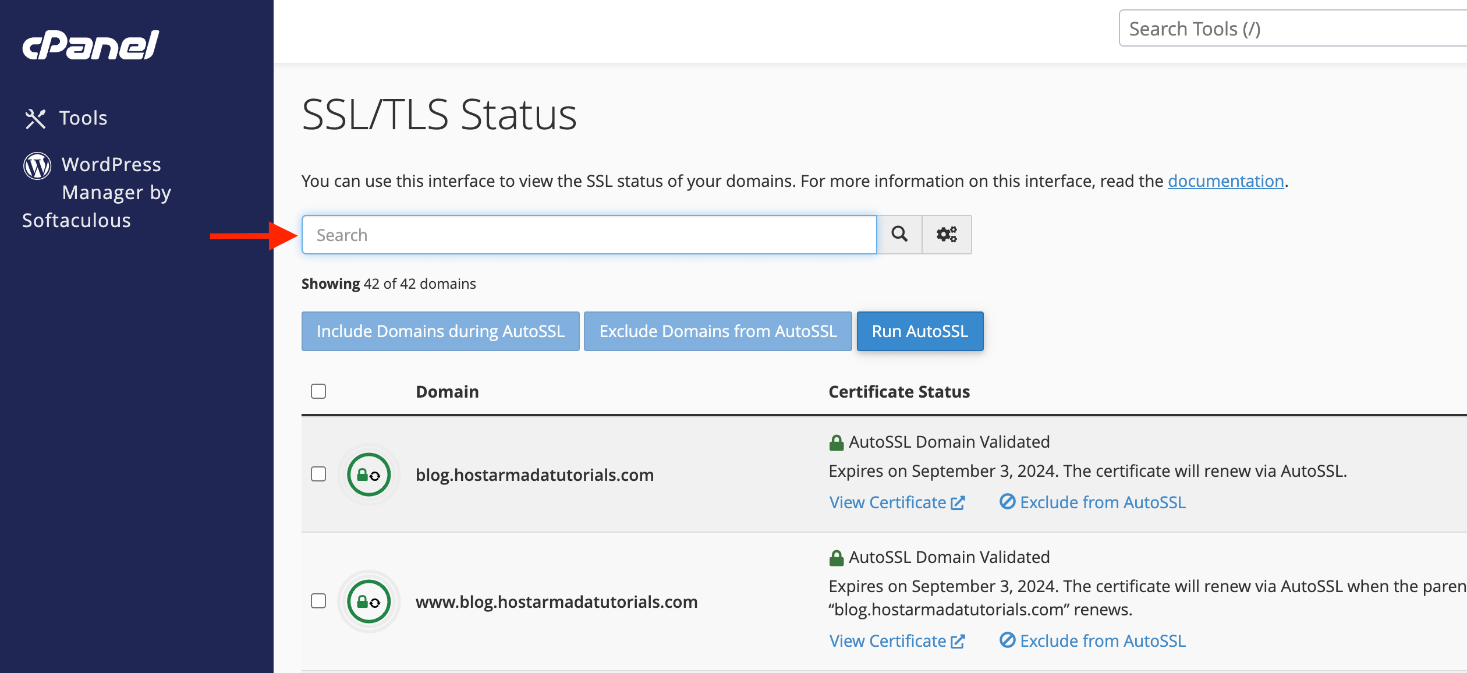View Certificate for blog.hostarmadatutorials.com

pos(897,502)
